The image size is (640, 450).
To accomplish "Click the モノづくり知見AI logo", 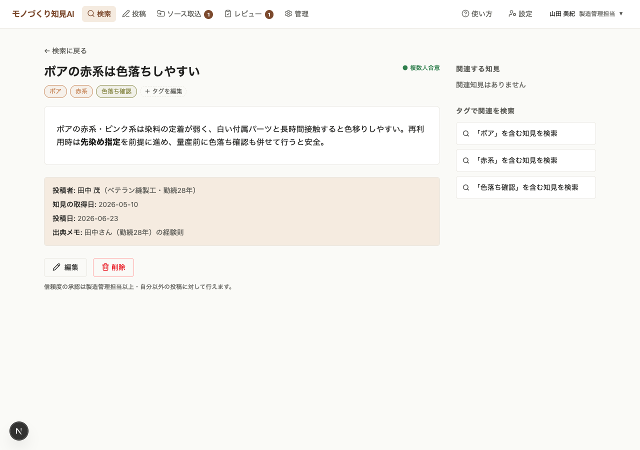I will 43,14.
